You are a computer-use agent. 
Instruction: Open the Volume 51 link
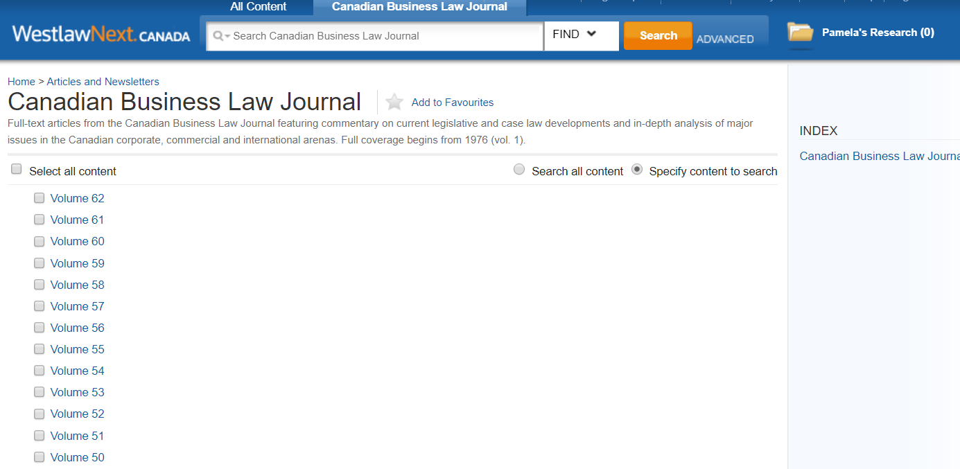(78, 436)
